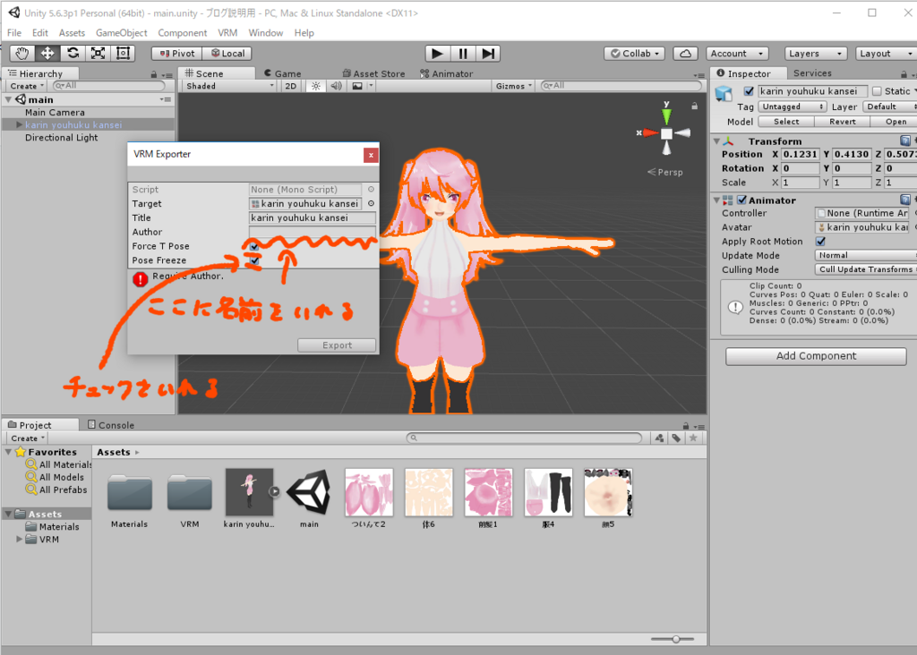Open the Transform component help icon
This screenshot has height=655, width=917.
[x=904, y=140]
